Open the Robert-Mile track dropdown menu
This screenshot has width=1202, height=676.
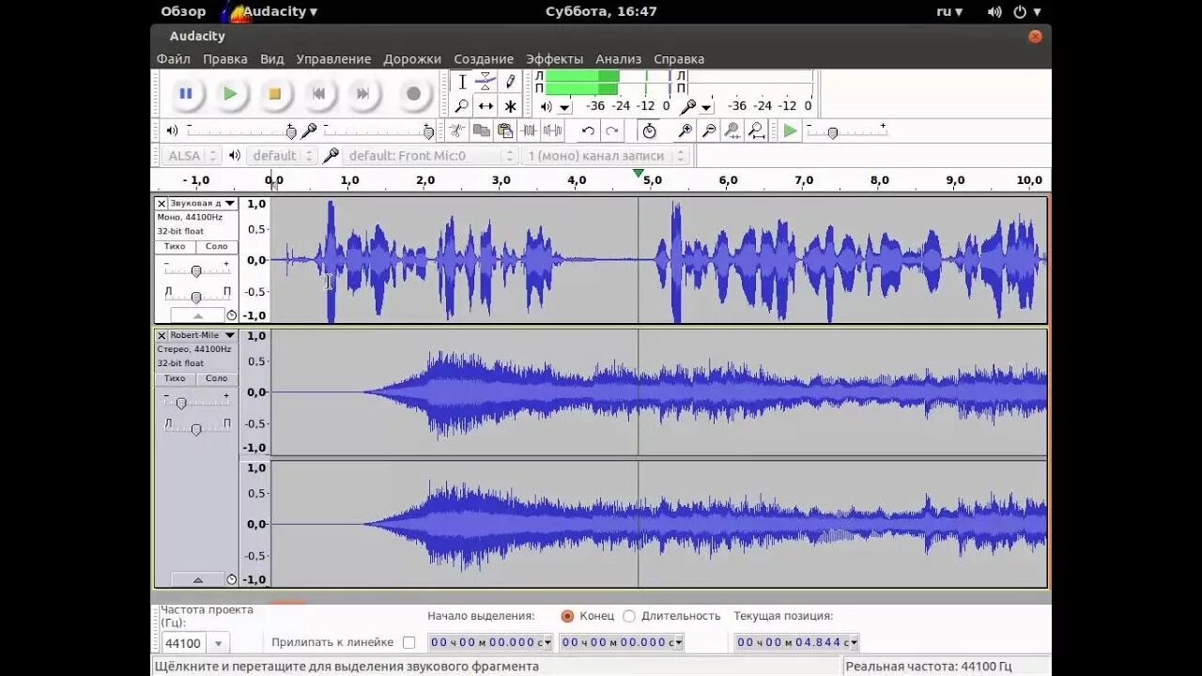[229, 335]
